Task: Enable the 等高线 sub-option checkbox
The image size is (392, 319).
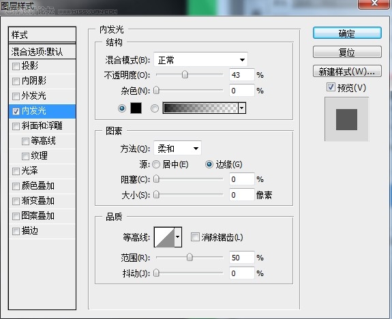Action: 25,141
